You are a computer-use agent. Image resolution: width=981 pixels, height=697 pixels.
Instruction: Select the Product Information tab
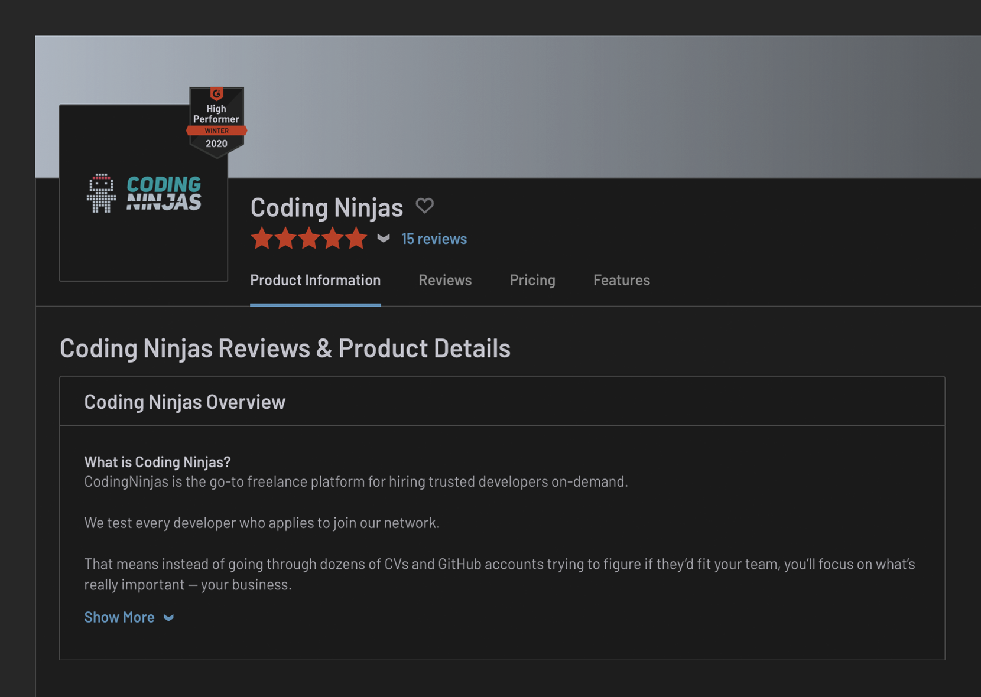pyautogui.click(x=316, y=280)
